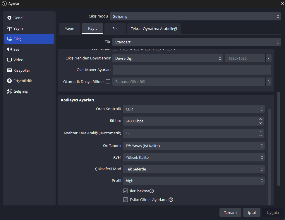Click the Video monitor icon
Image resolution: width=285 pixels, height=220 pixels.
point(9,60)
